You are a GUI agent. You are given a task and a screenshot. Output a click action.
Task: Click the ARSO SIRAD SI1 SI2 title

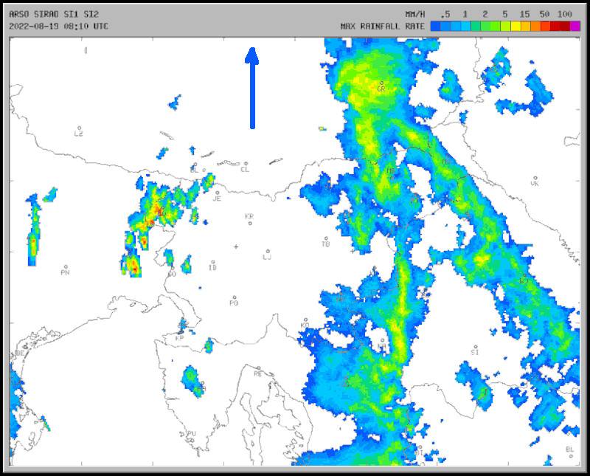(55, 14)
